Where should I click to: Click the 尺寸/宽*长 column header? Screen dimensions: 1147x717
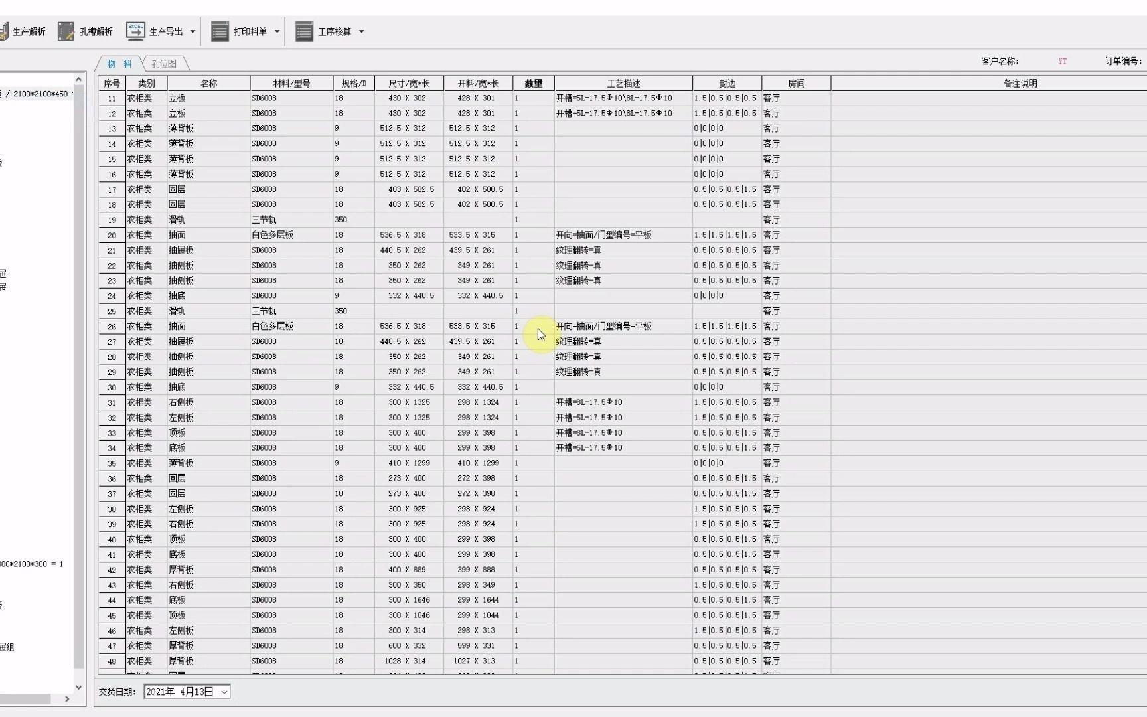[x=409, y=83]
